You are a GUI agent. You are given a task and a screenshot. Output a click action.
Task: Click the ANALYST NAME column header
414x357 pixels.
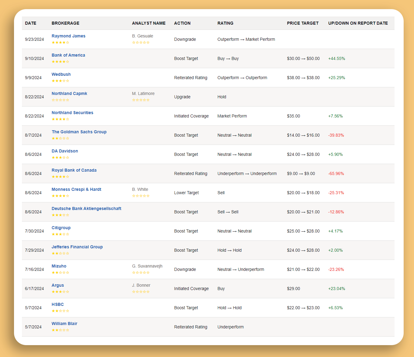pyautogui.click(x=149, y=23)
